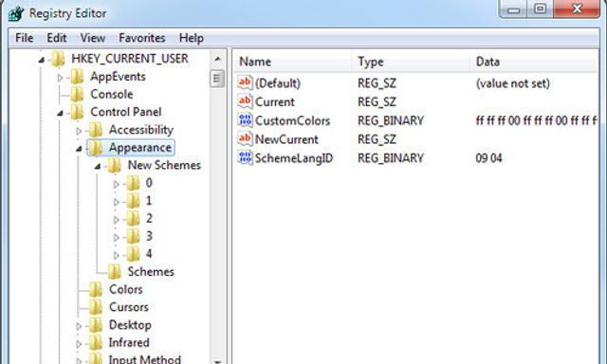The width and height of the screenshot is (607, 364).
Task: Click the Appearance folder icon
Action: coord(95,148)
